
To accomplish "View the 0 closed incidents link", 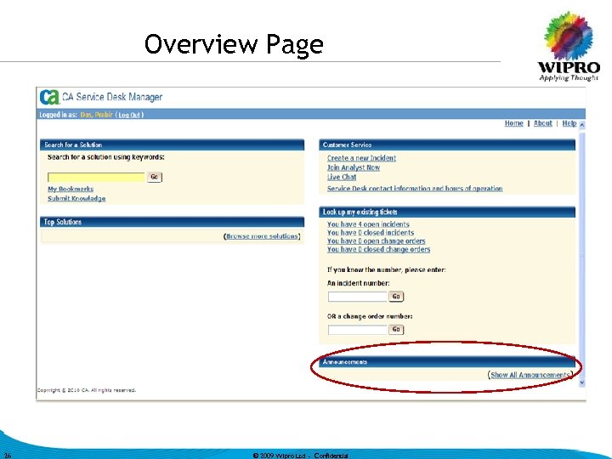I will click(x=371, y=233).
